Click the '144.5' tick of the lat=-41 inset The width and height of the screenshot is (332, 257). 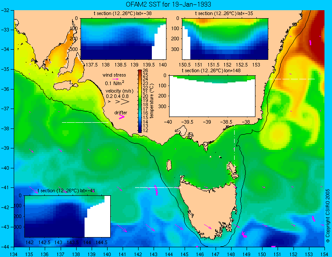coord(101,242)
